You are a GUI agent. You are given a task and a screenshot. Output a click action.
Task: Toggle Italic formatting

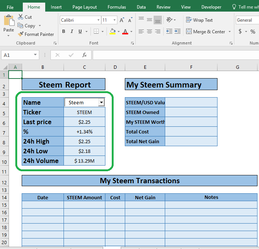[x=72, y=31]
